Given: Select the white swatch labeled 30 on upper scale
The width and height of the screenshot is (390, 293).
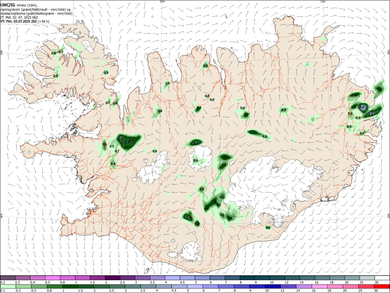Looking at the screenshot, I should (382, 278).
